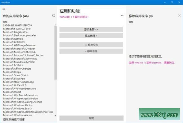Click the 名称 column header in my apps
This screenshot has height=123, width=183.
pyautogui.click(x=5, y=22)
